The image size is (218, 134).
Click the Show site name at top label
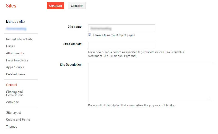click(x=114, y=35)
